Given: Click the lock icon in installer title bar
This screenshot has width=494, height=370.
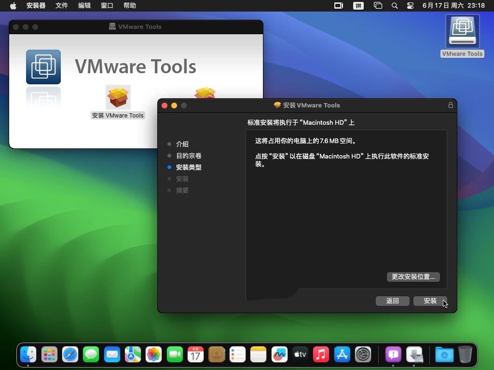Looking at the screenshot, I should tap(451, 105).
